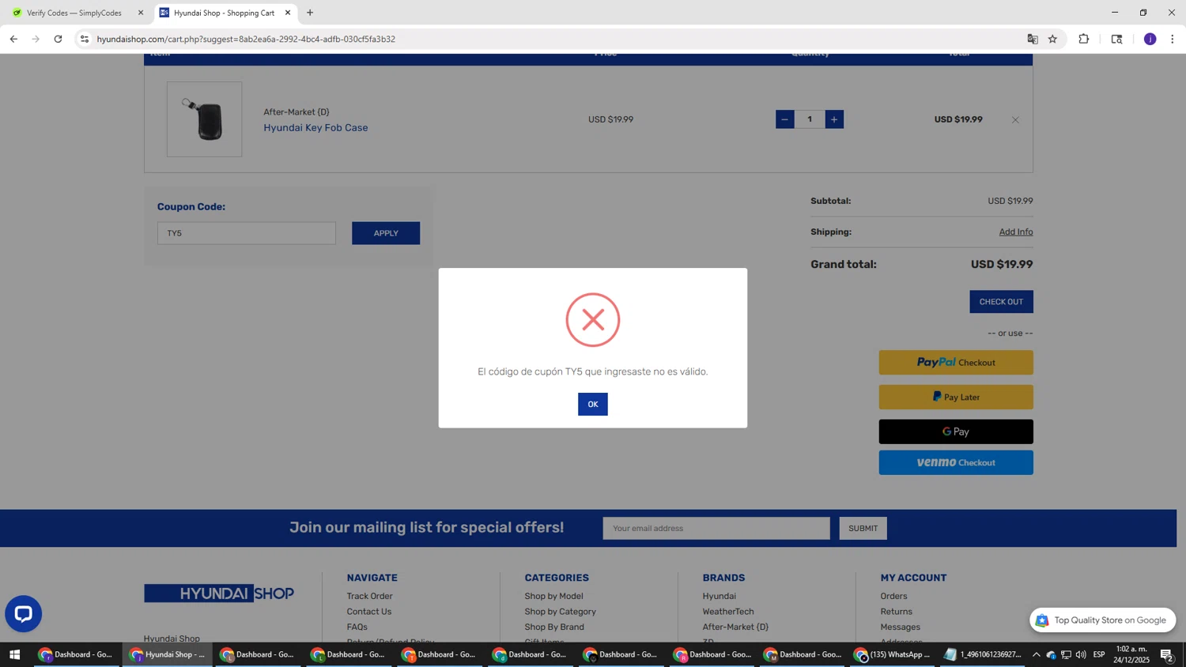Image resolution: width=1186 pixels, height=667 pixels.
Task: Open the icon between extensions and profile avatar
Action: (1116, 39)
